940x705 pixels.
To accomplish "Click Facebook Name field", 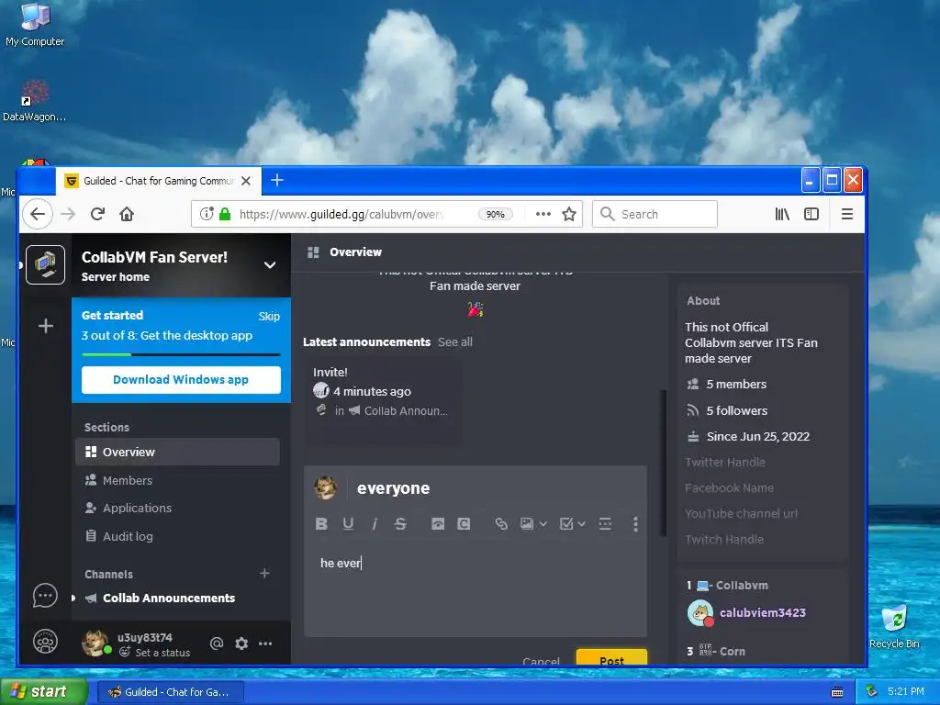I will (x=729, y=488).
